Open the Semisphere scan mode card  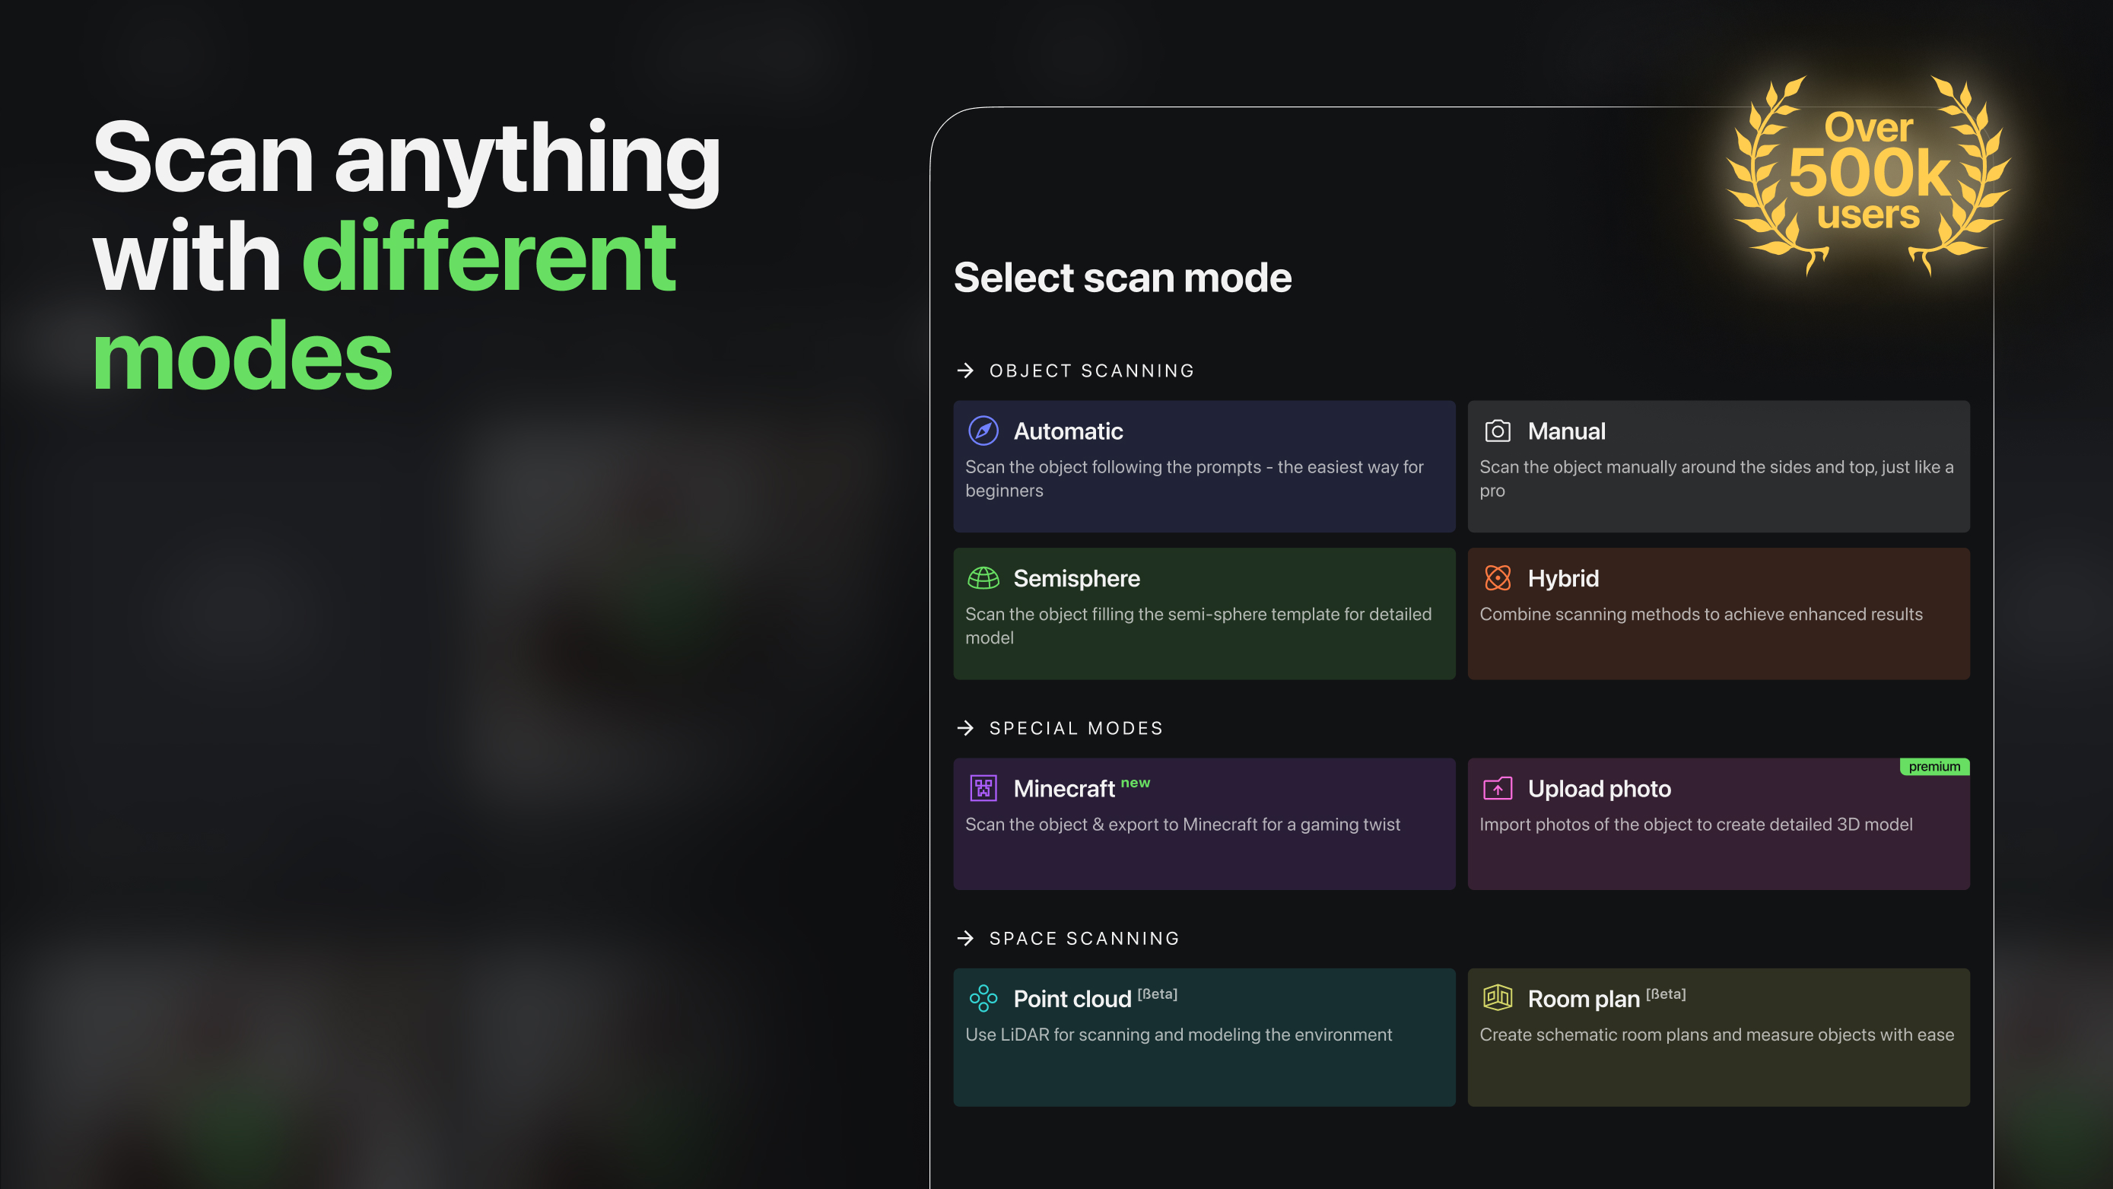pos(1203,614)
